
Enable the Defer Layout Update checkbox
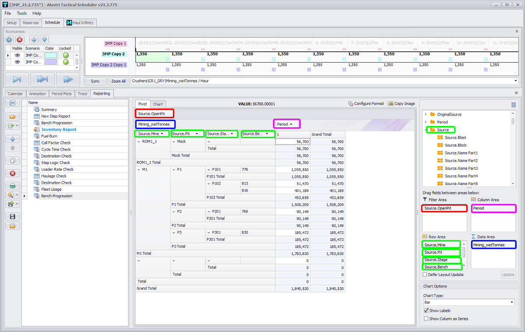(x=425, y=275)
